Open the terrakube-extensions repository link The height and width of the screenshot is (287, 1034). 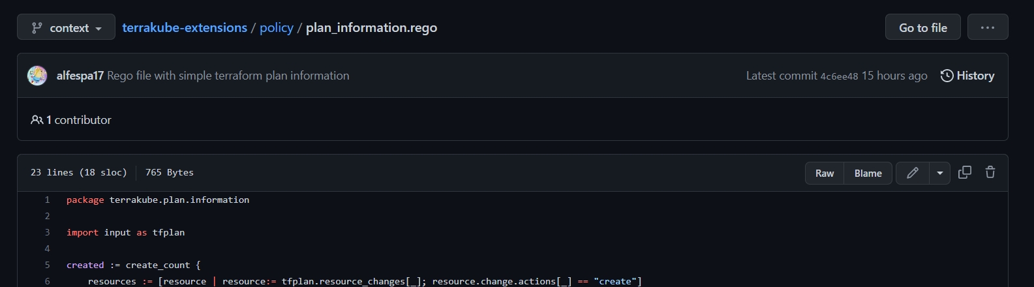[x=185, y=27]
